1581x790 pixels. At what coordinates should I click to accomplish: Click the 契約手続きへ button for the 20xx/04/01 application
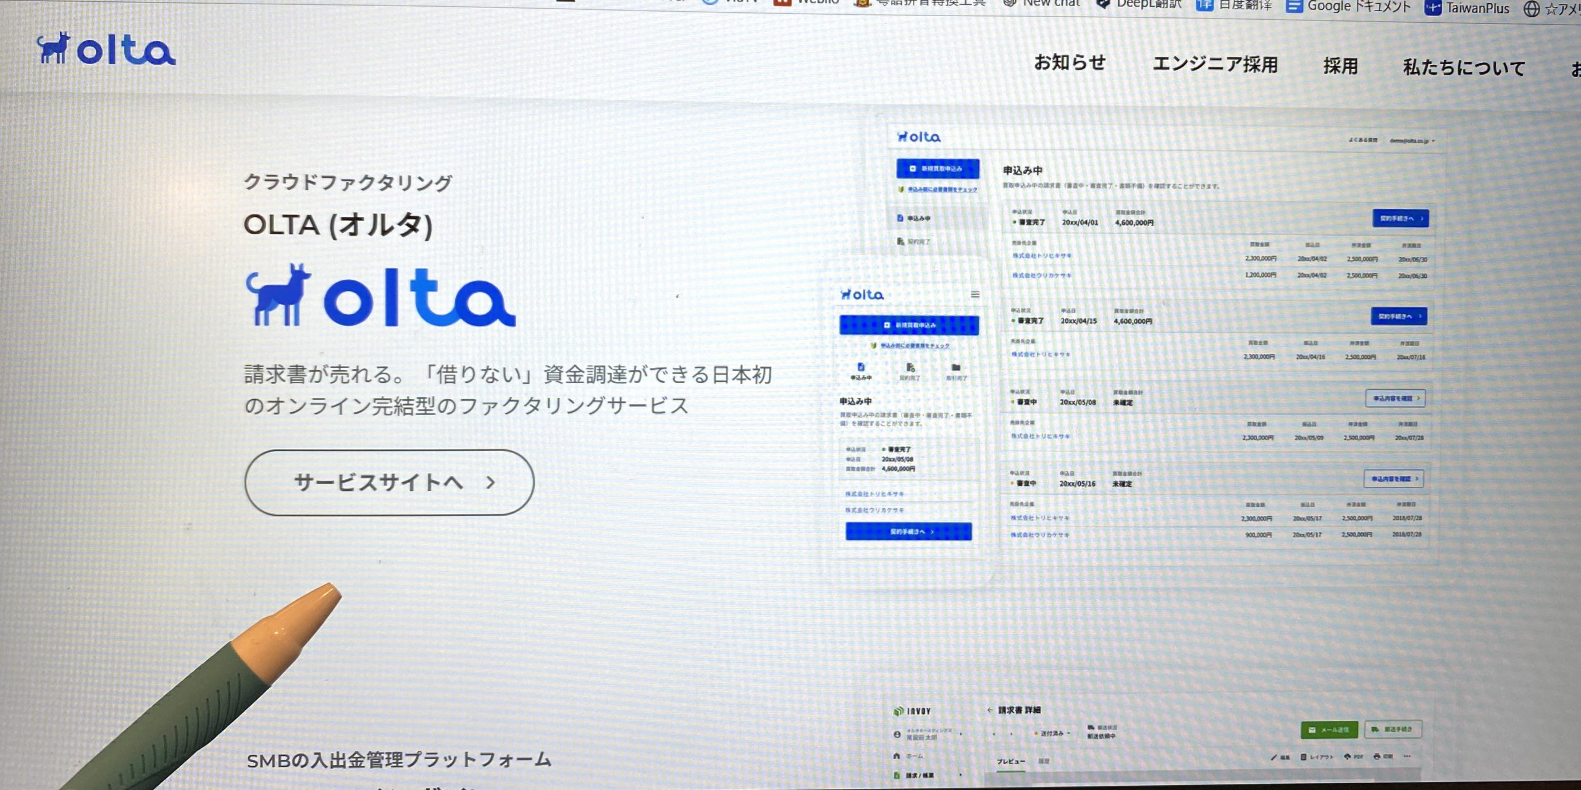(1400, 218)
